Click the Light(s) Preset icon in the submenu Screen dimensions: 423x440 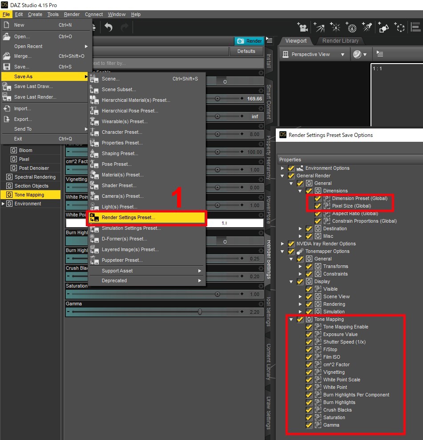[x=94, y=207]
